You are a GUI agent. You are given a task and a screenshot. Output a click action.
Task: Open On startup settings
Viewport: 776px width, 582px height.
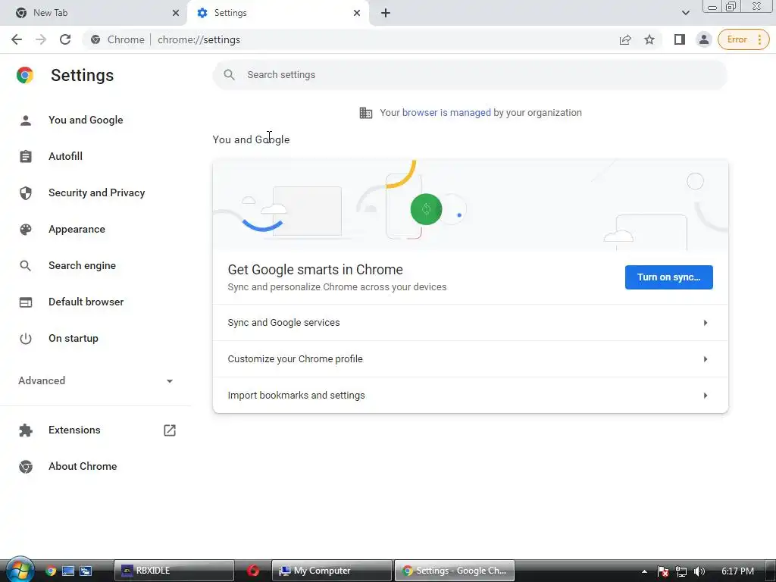(74, 339)
